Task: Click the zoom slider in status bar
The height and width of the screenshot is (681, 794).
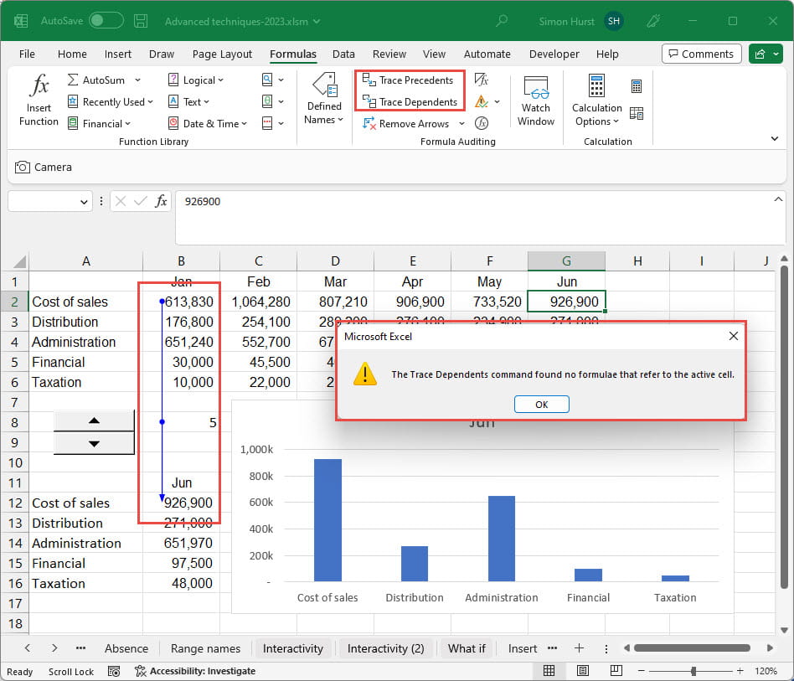Action: (693, 671)
